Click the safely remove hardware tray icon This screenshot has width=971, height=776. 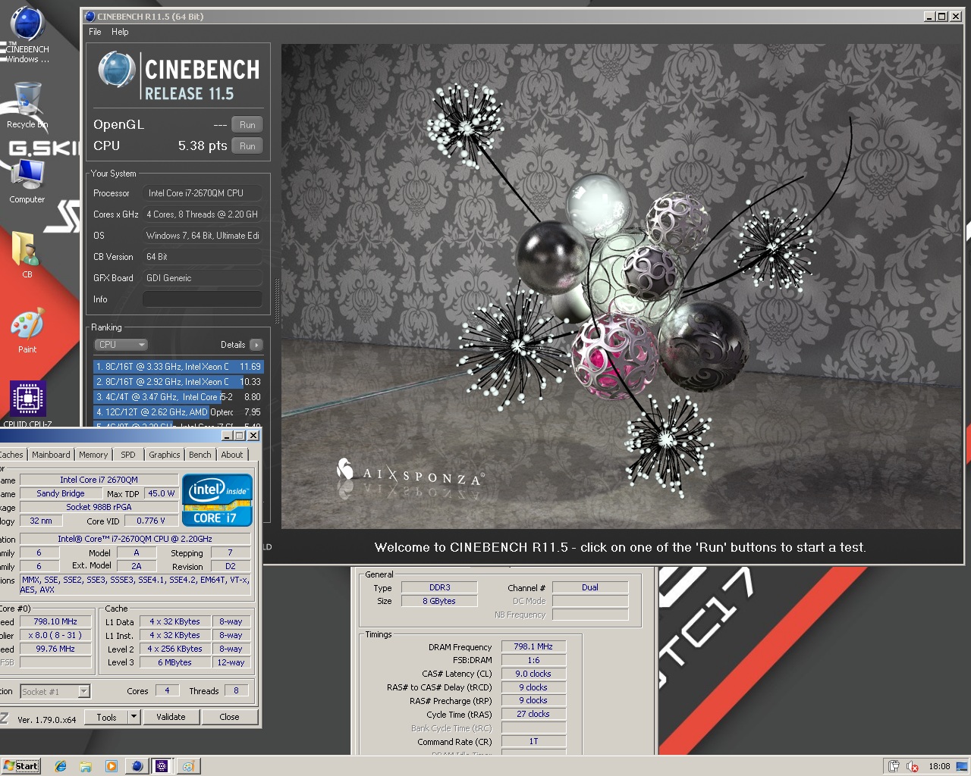894,766
